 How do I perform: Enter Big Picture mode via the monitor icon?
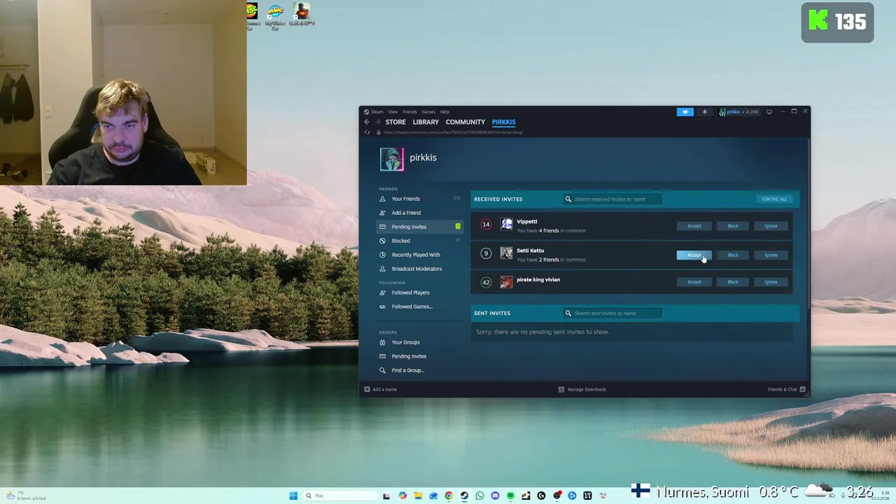[x=769, y=112]
